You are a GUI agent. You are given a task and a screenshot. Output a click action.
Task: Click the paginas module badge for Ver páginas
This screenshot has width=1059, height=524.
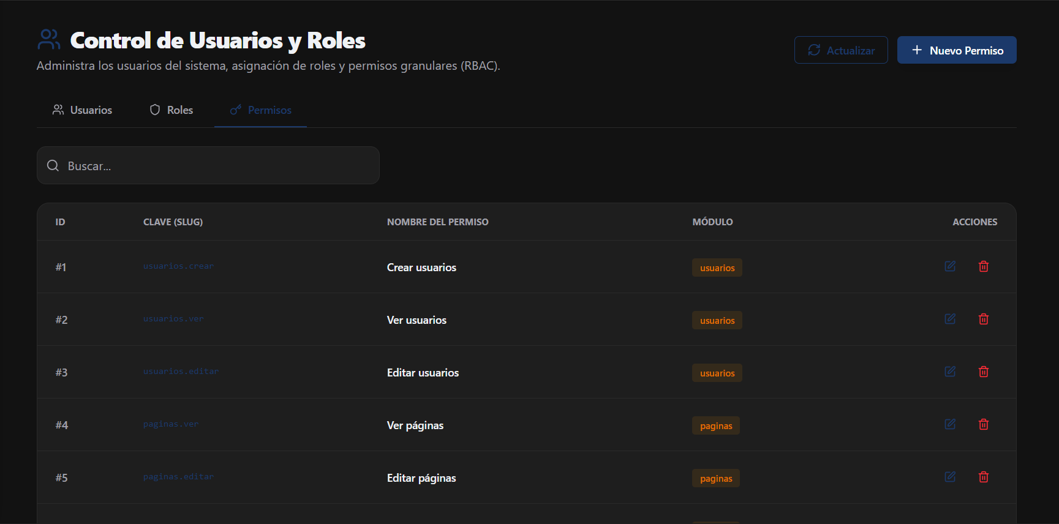[716, 425]
